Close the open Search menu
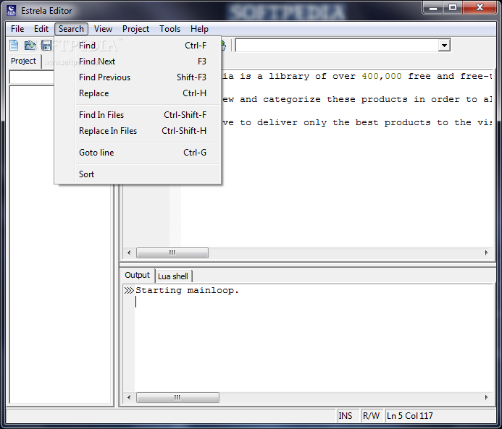 pyautogui.click(x=71, y=29)
